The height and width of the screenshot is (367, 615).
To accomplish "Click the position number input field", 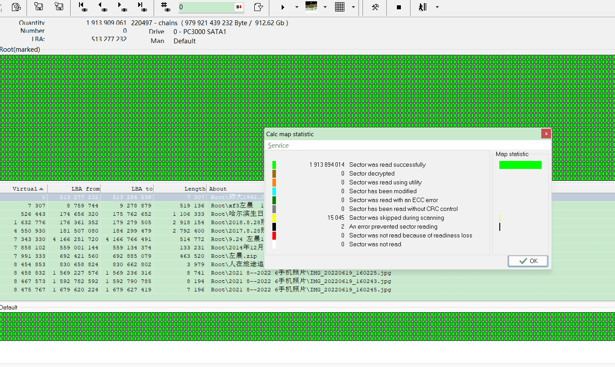I will pos(206,7).
